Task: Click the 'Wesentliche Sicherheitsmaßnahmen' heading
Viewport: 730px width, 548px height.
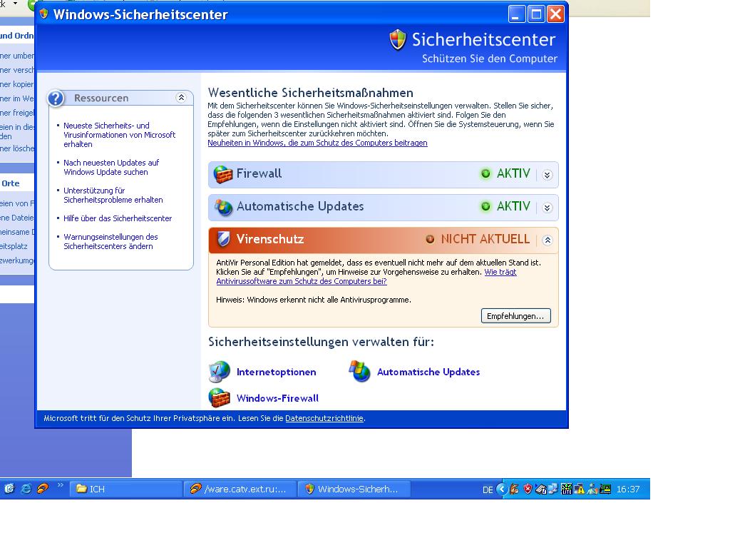Action: tap(311, 92)
